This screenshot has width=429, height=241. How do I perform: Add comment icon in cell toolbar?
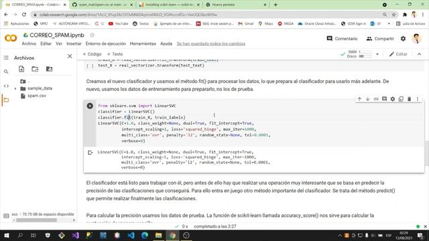pyautogui.click(x=384, y=99)
